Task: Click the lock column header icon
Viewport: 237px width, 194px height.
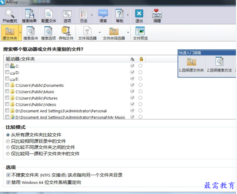Action: pos(141,59)
